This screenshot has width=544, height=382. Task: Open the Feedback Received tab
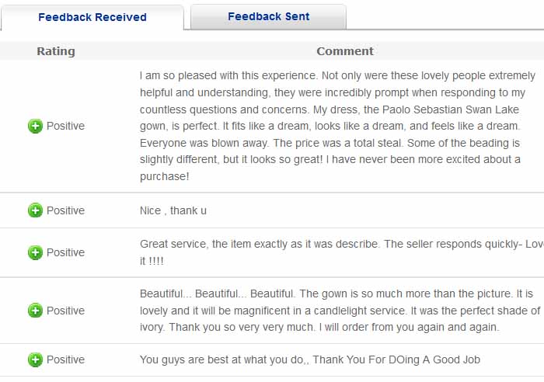tap(92, 17)
